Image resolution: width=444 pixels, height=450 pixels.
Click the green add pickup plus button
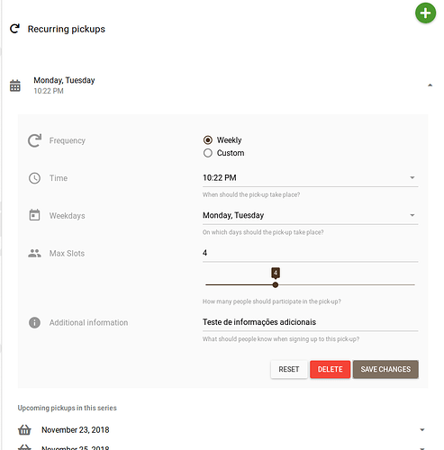[425, 13]
